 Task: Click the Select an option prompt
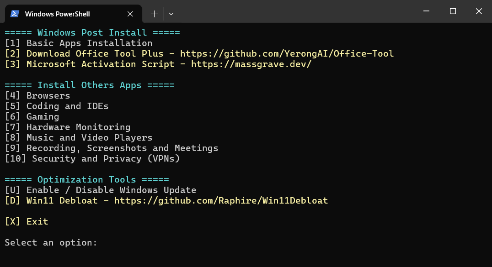(x=51, y=242)
